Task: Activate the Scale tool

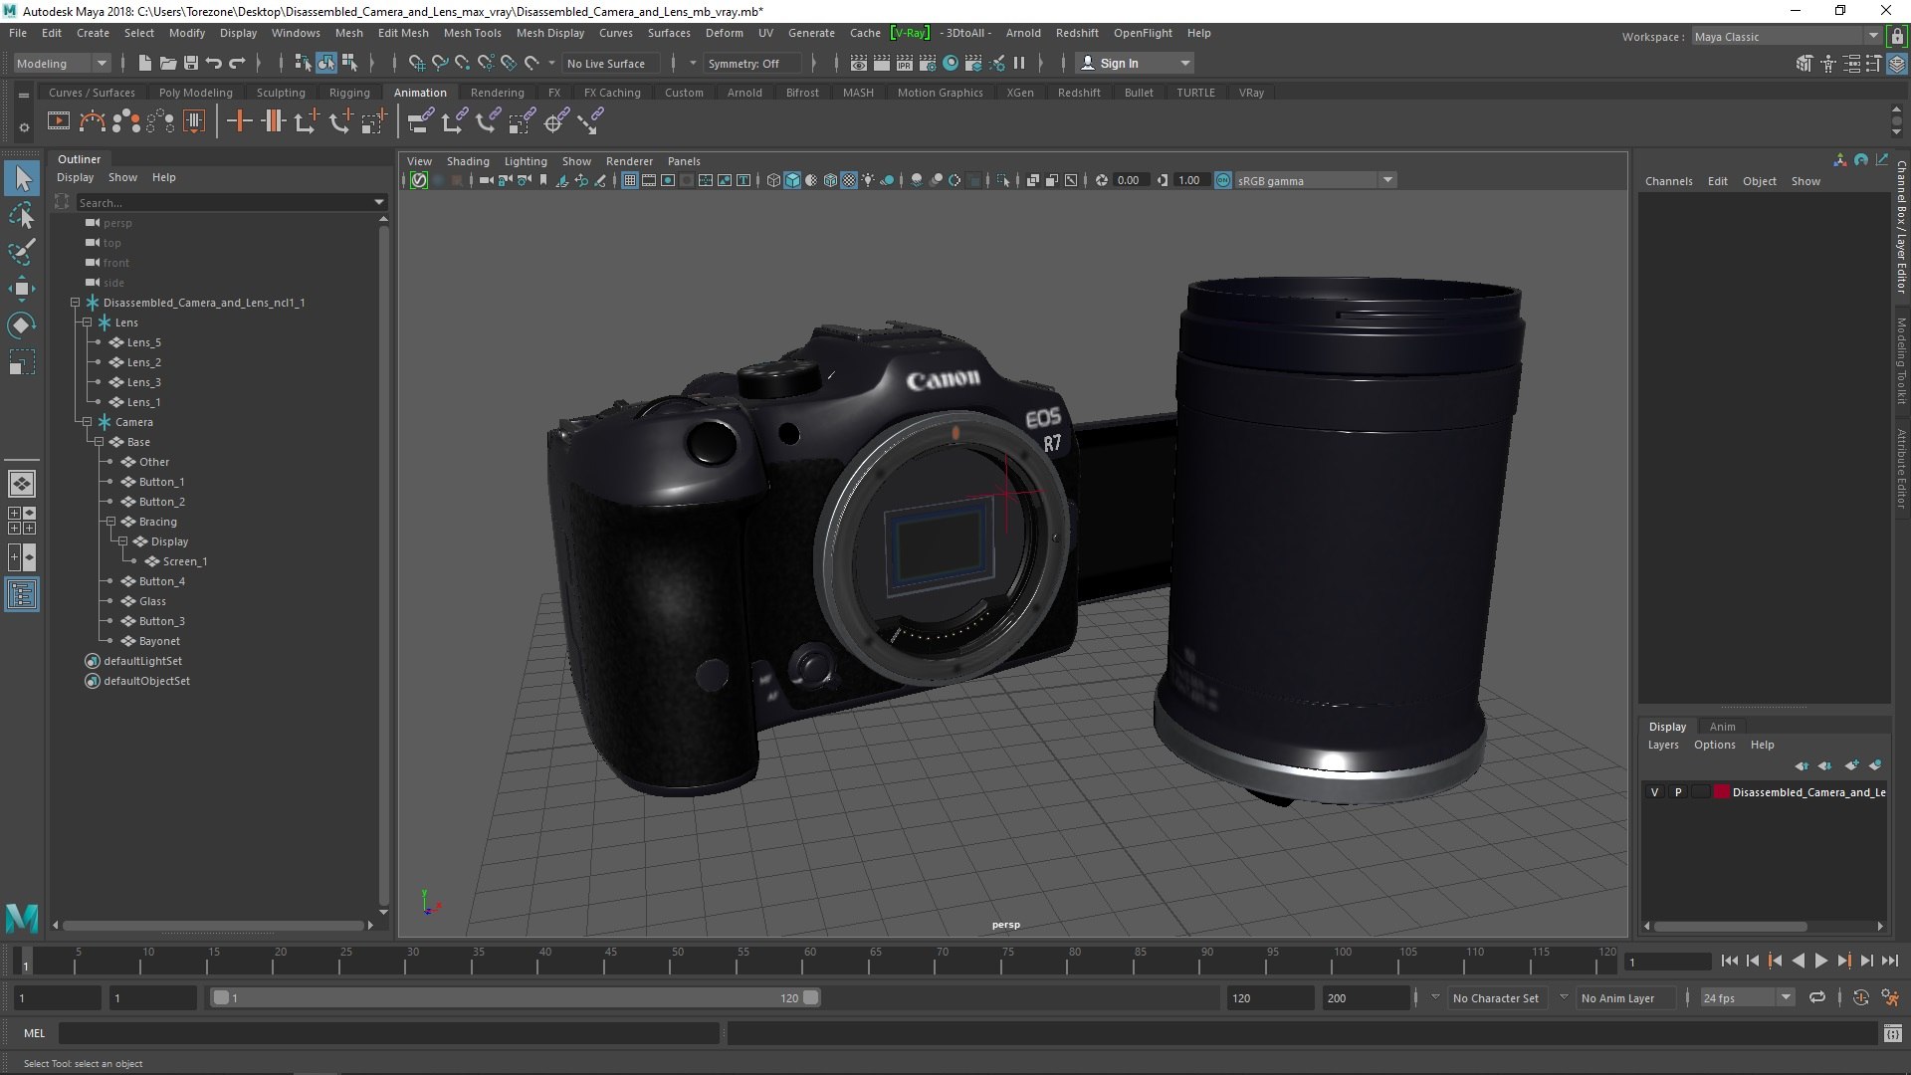Action: (x=22, y=362)
